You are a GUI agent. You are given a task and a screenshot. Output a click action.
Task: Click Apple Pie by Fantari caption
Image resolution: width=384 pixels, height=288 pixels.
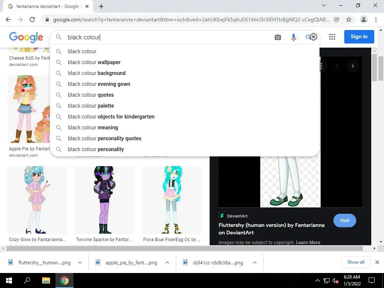[x=29, y=148]
